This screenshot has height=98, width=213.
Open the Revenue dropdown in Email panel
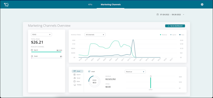point(135,72)
